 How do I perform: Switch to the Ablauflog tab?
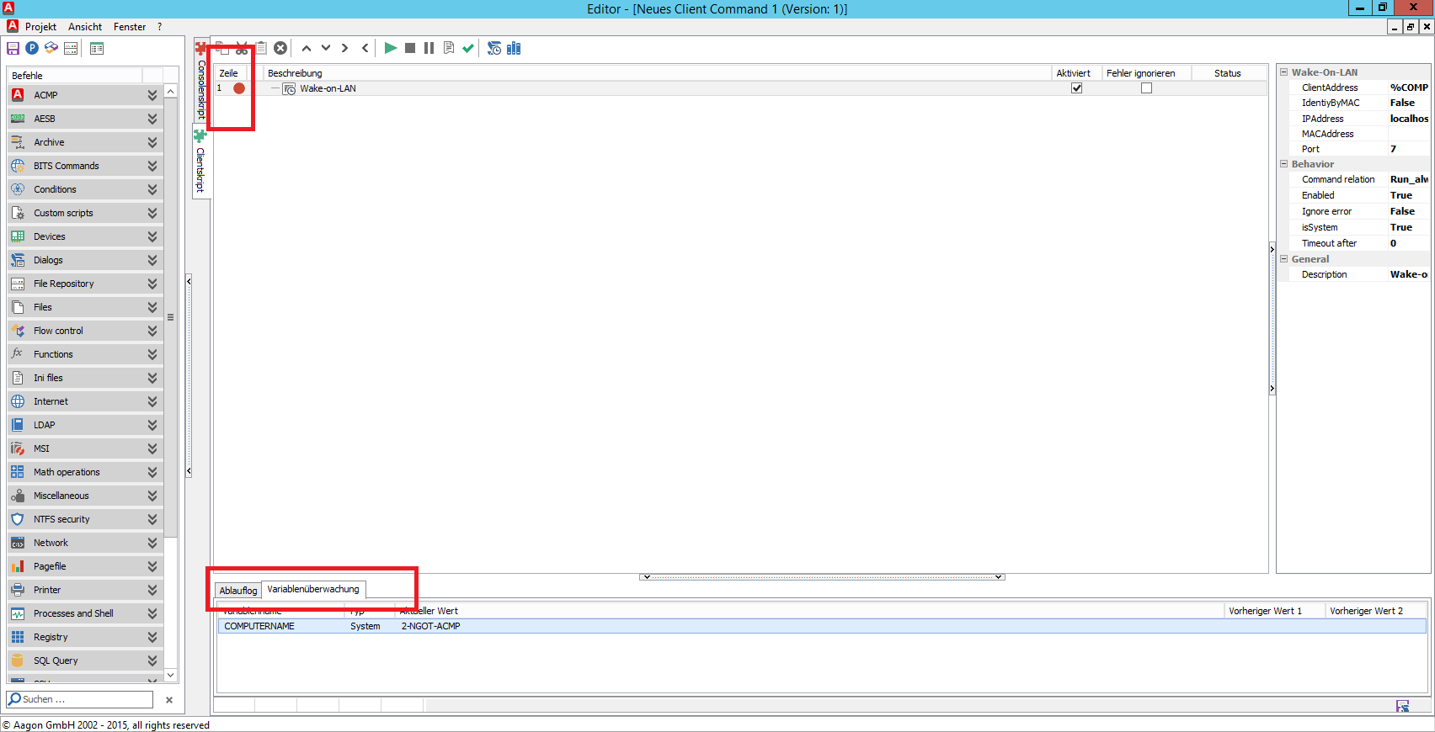point(237,591)
